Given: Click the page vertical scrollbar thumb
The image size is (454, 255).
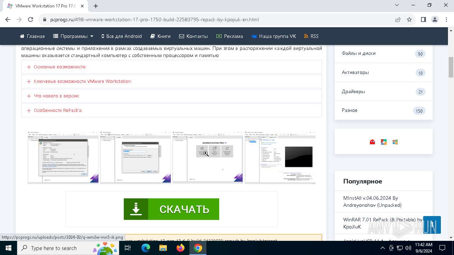Looking at the screenshot, I should [451, 67].
